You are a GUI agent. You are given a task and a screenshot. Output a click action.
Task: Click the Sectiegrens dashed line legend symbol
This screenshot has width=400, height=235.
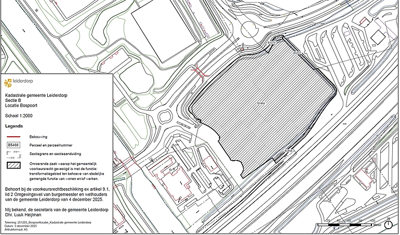click(x=14, y=155)
